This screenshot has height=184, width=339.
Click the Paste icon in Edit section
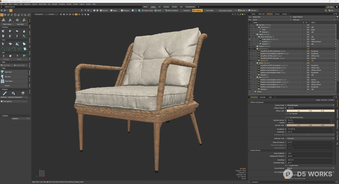[x=17, y=56]
